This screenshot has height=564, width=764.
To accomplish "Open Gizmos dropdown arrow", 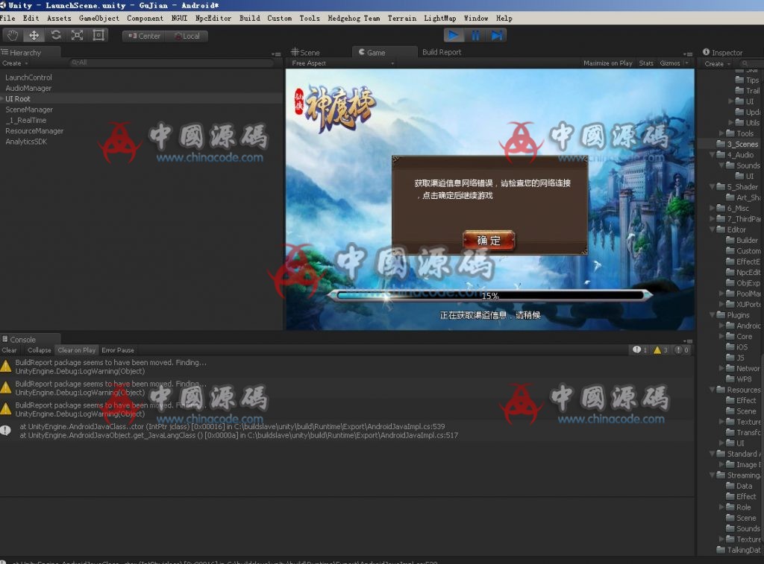I will click(687, 63).
